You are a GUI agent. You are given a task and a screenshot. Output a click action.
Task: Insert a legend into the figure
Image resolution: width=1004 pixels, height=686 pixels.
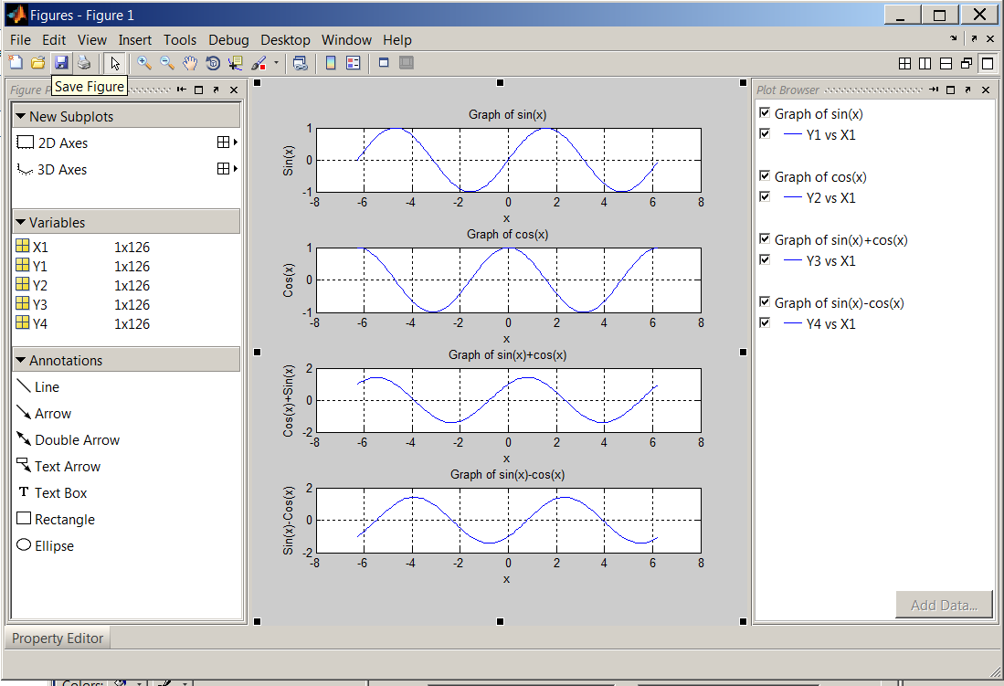click(354, 63)
